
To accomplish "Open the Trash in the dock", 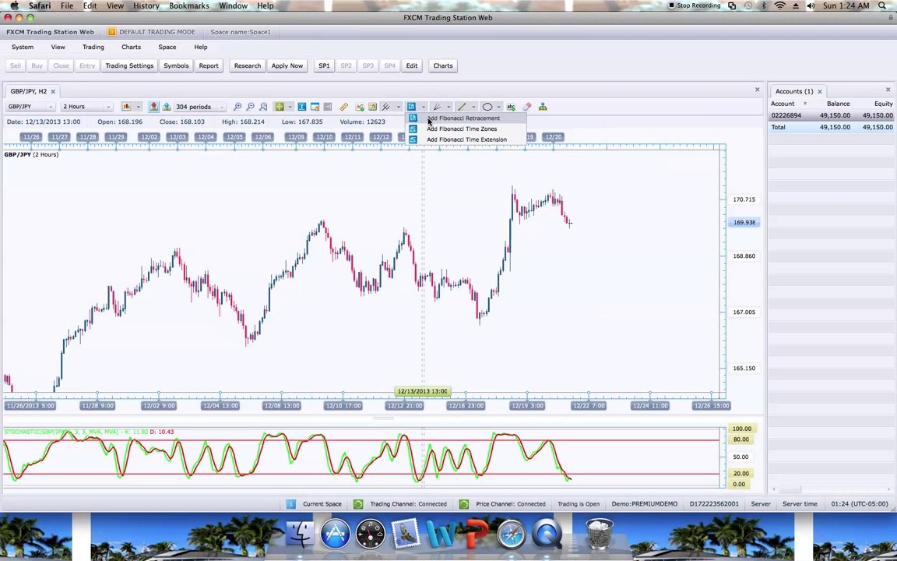I will click(599, 534).
